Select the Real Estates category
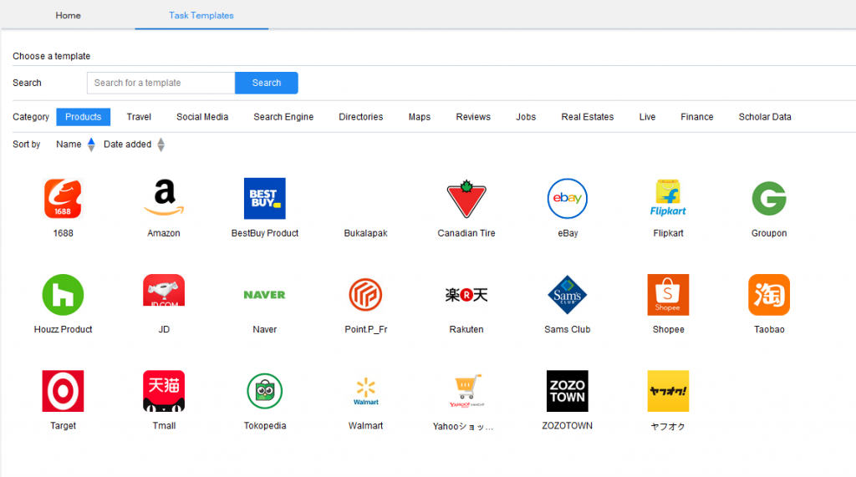This screenshot has width=856, height=477. point(588,117)
